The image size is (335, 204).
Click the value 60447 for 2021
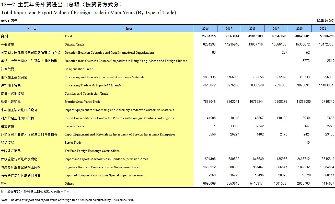[x=330, y=175]
